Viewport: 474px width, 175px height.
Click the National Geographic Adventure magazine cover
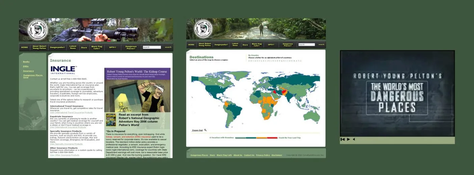tap(111, 119)
